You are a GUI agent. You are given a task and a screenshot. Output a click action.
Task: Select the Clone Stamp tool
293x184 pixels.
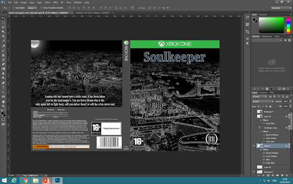[3, 55]
